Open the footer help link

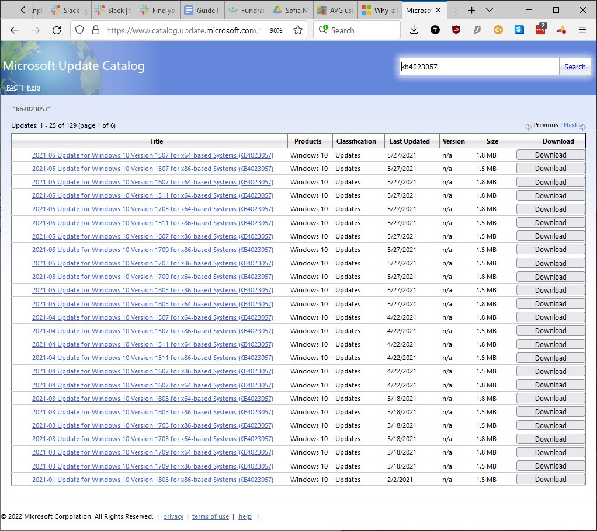pyautogui.click(x=245, y=516)
